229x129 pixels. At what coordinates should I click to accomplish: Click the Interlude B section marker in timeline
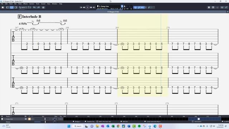point(196,121)
